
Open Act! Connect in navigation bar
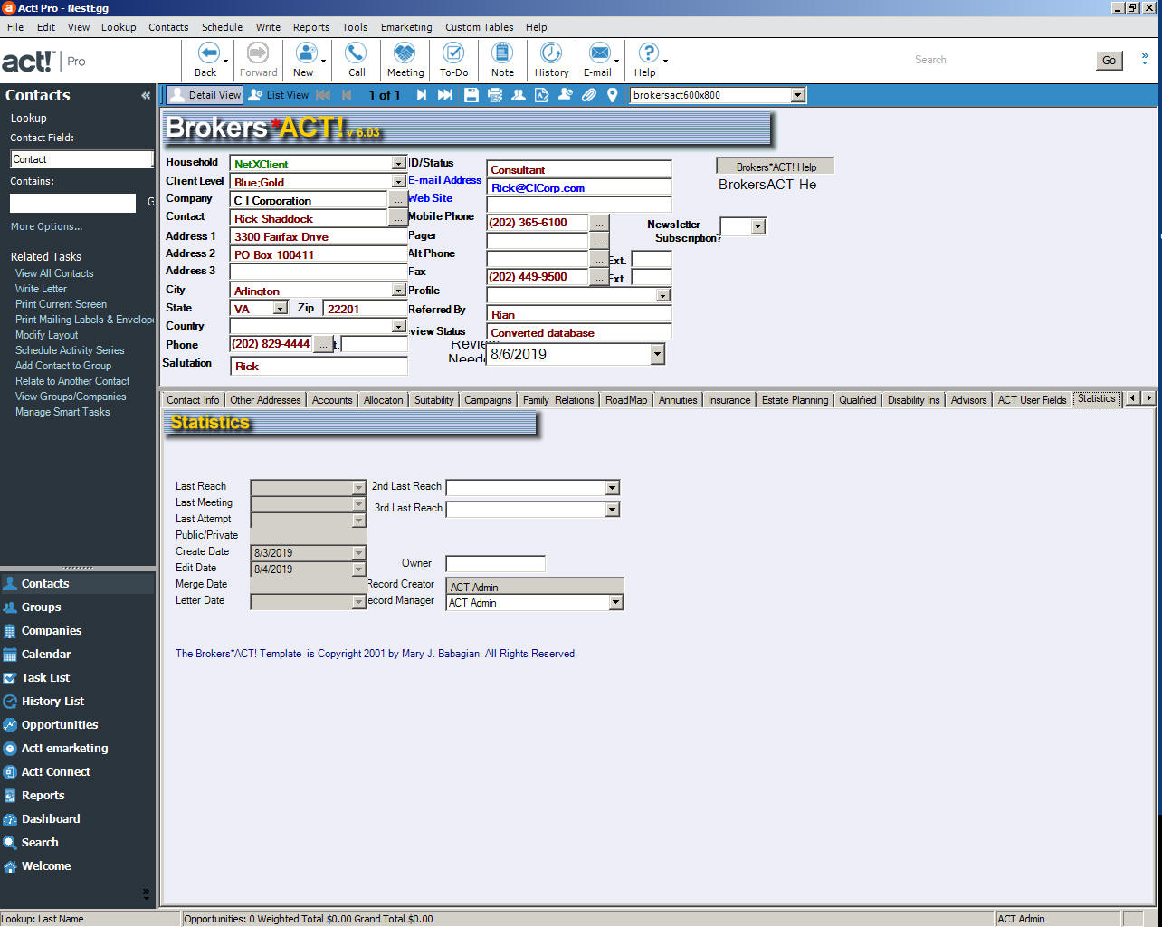[x=56, y=772]
